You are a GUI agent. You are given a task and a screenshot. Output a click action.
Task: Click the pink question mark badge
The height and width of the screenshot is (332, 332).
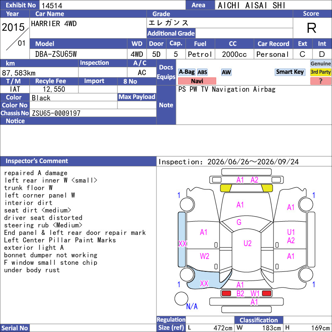click(320, 81)
